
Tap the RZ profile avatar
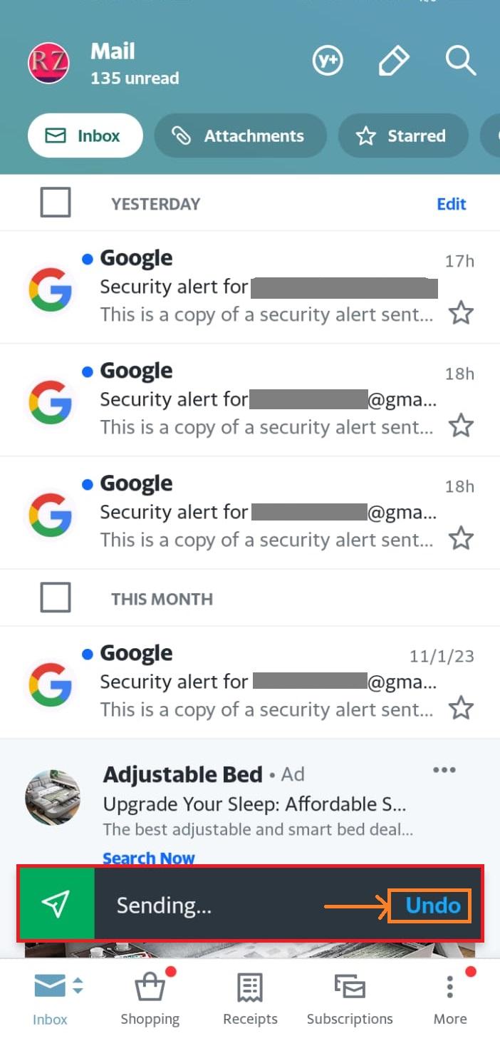[48, 63]
